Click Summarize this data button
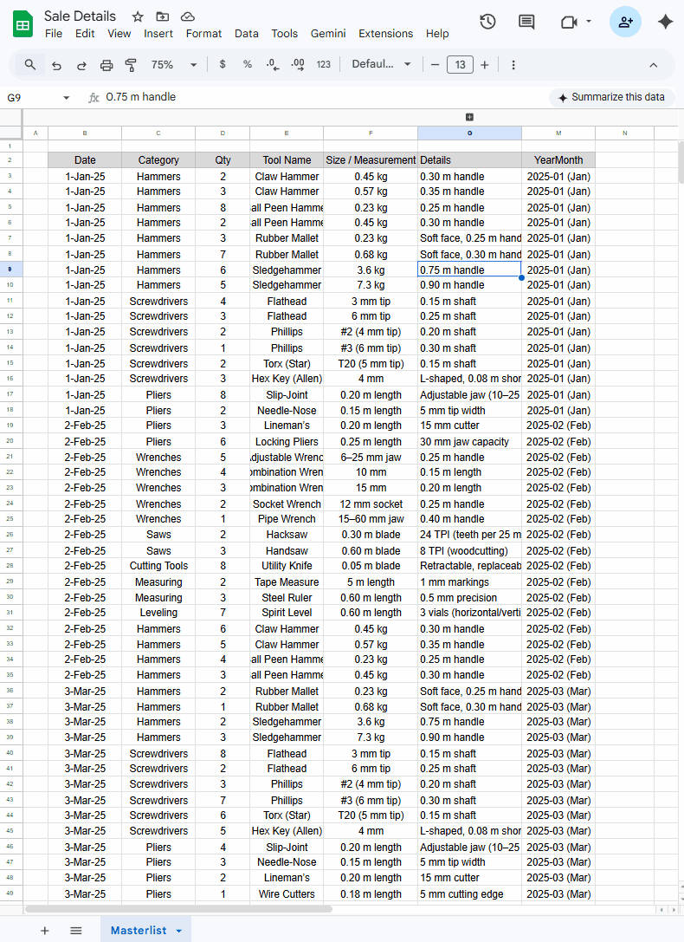 point(611,97)
